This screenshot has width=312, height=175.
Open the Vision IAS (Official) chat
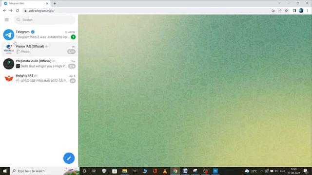[x=39, y=49]
